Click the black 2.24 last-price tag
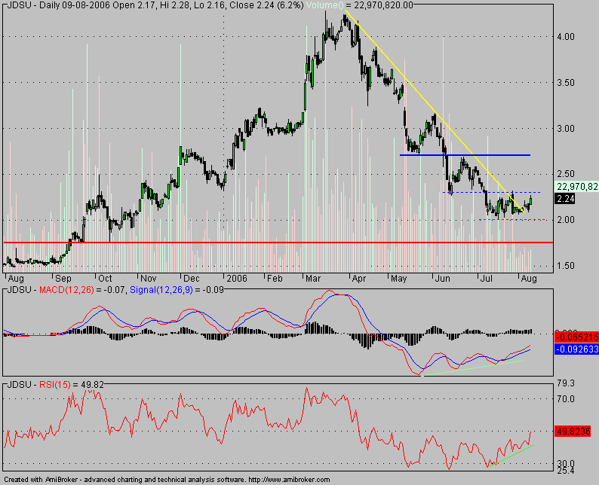Viewport: 599px width, 485px height. pyautogui.click(x=565, y=199)
